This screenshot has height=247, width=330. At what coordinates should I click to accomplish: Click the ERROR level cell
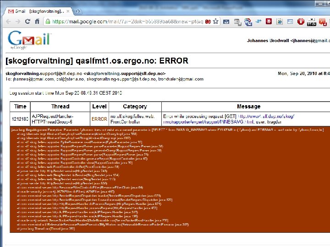pos(99,119)
